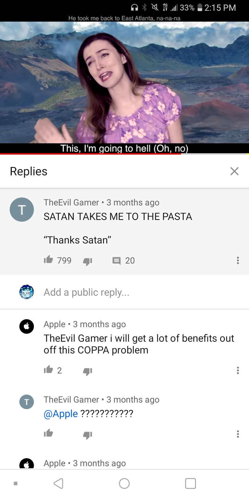Open options menu for top comment
The image size is (249, 498).
click(x=238, y=260)
